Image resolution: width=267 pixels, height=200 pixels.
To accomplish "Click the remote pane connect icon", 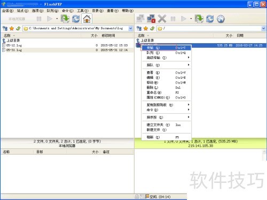I will [140, 19].
